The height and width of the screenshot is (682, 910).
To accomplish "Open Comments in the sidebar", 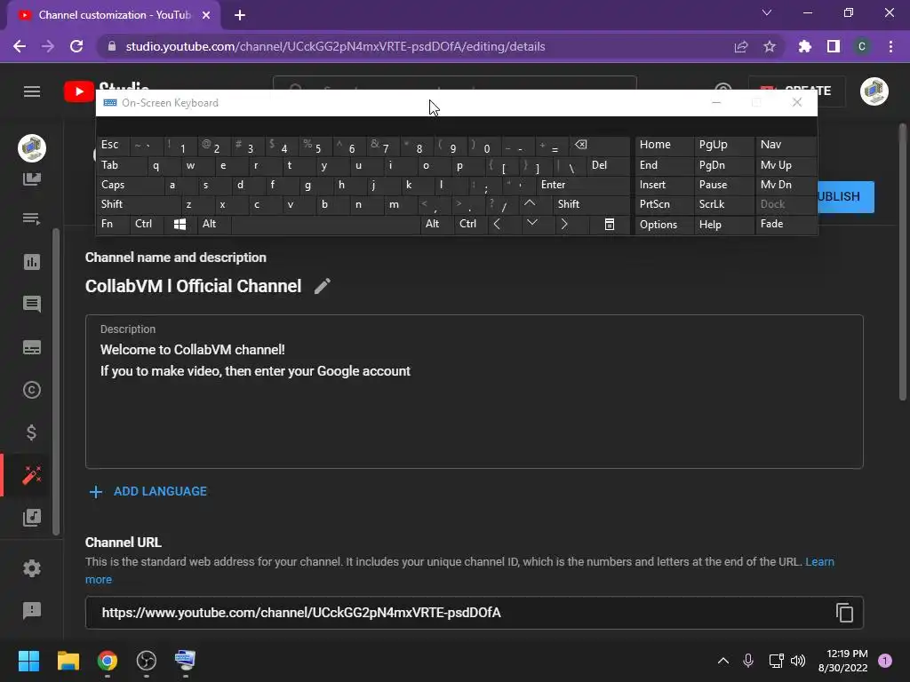I will [x=32, y=304].
